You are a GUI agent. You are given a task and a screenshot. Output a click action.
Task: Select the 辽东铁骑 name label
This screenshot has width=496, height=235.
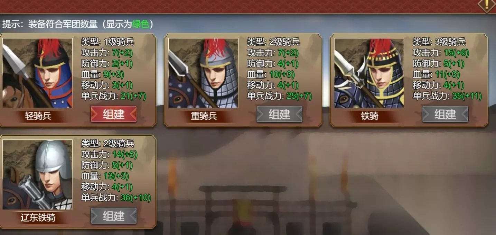(x=38, y=218)
